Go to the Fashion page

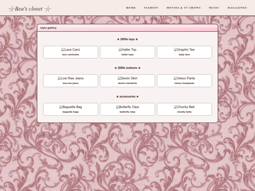coord(151,8)
